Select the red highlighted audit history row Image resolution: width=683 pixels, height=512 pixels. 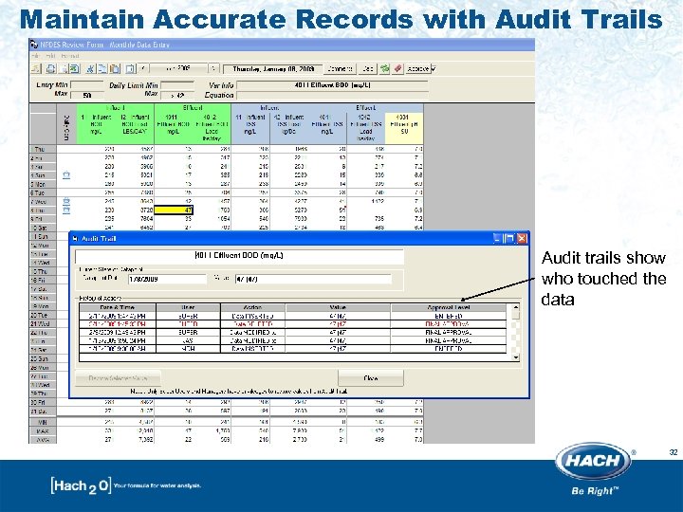pos(293,324)
